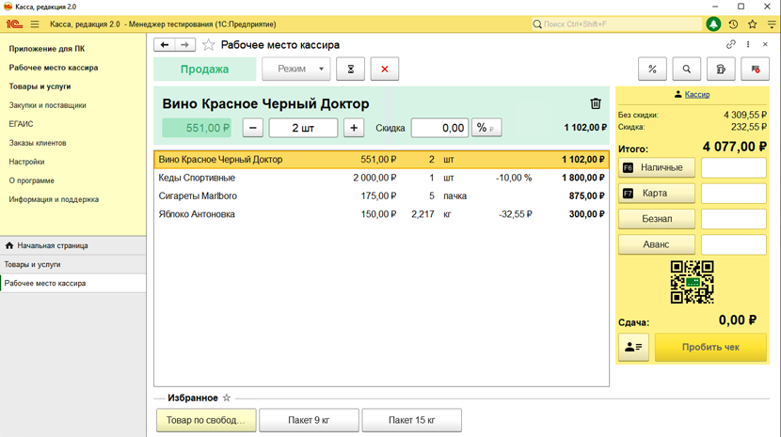The height and width of the screenshot is (437, 781).
Task: Select Наличные payment button
Action: point(657,167)
